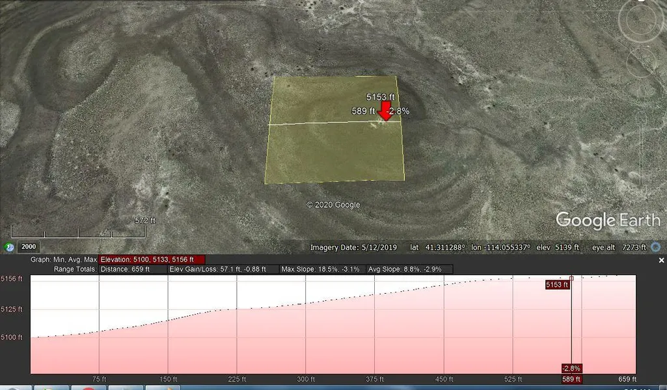Viewport: 667px width, 390px height.
Task: Click the zoom slider track
Action: click(x=642, y=149)
